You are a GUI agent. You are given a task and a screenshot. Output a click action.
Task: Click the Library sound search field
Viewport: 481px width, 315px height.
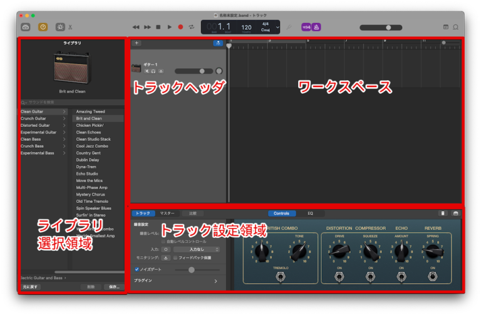coord(73,102)
